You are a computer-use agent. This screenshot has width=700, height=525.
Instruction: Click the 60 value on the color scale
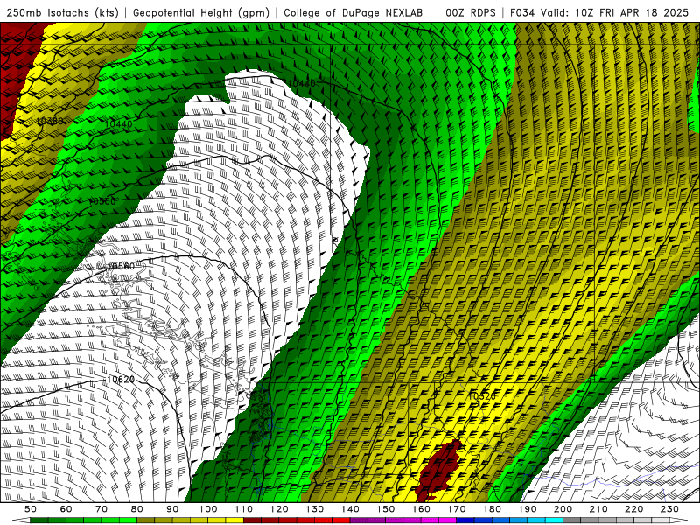(66, 509)
